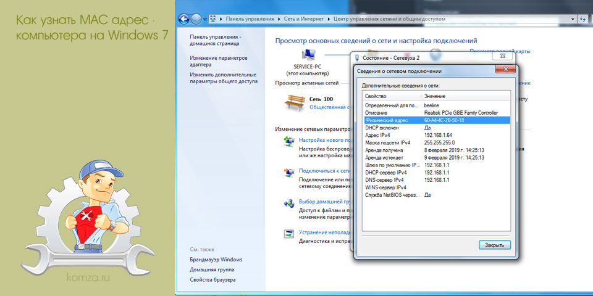This screenshot has width=593, height=296.
Task: Select the Аренда получена row
Action: pyautogui.click(x=437, y=150)
